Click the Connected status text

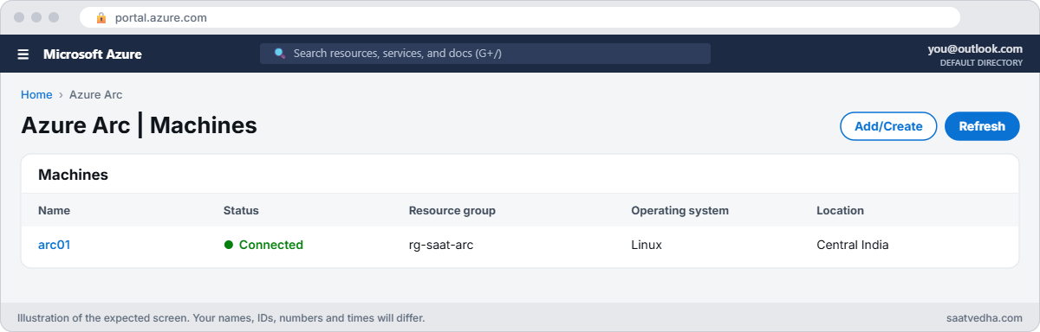click(x=271, y=245)
